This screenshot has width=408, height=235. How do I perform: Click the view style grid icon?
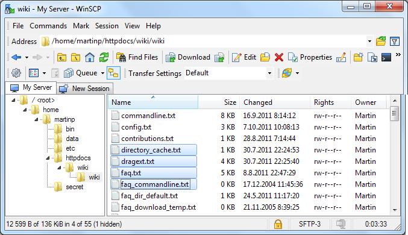[x=34, y=73]
